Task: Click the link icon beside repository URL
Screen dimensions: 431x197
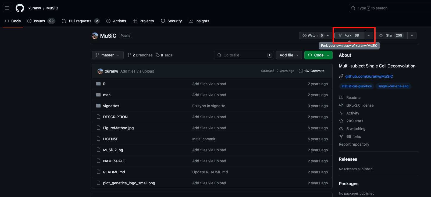Action: (341, 76)
